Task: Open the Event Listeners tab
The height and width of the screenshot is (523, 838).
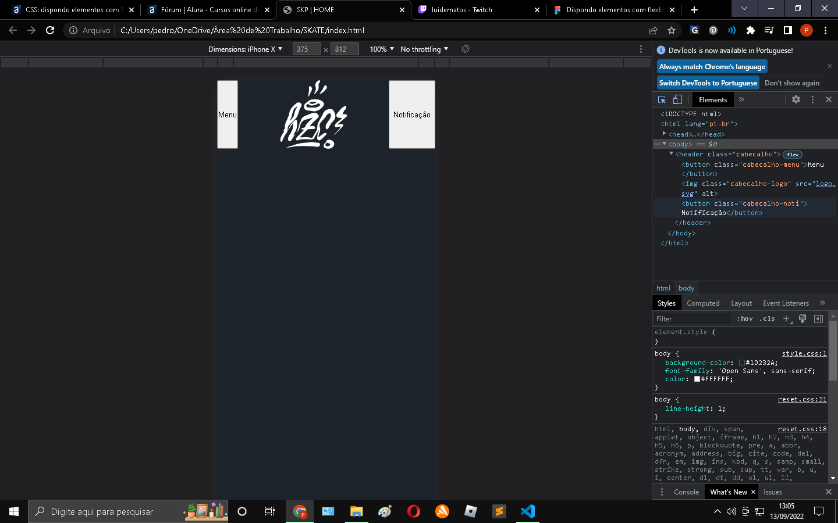Action: click(786, 303)
